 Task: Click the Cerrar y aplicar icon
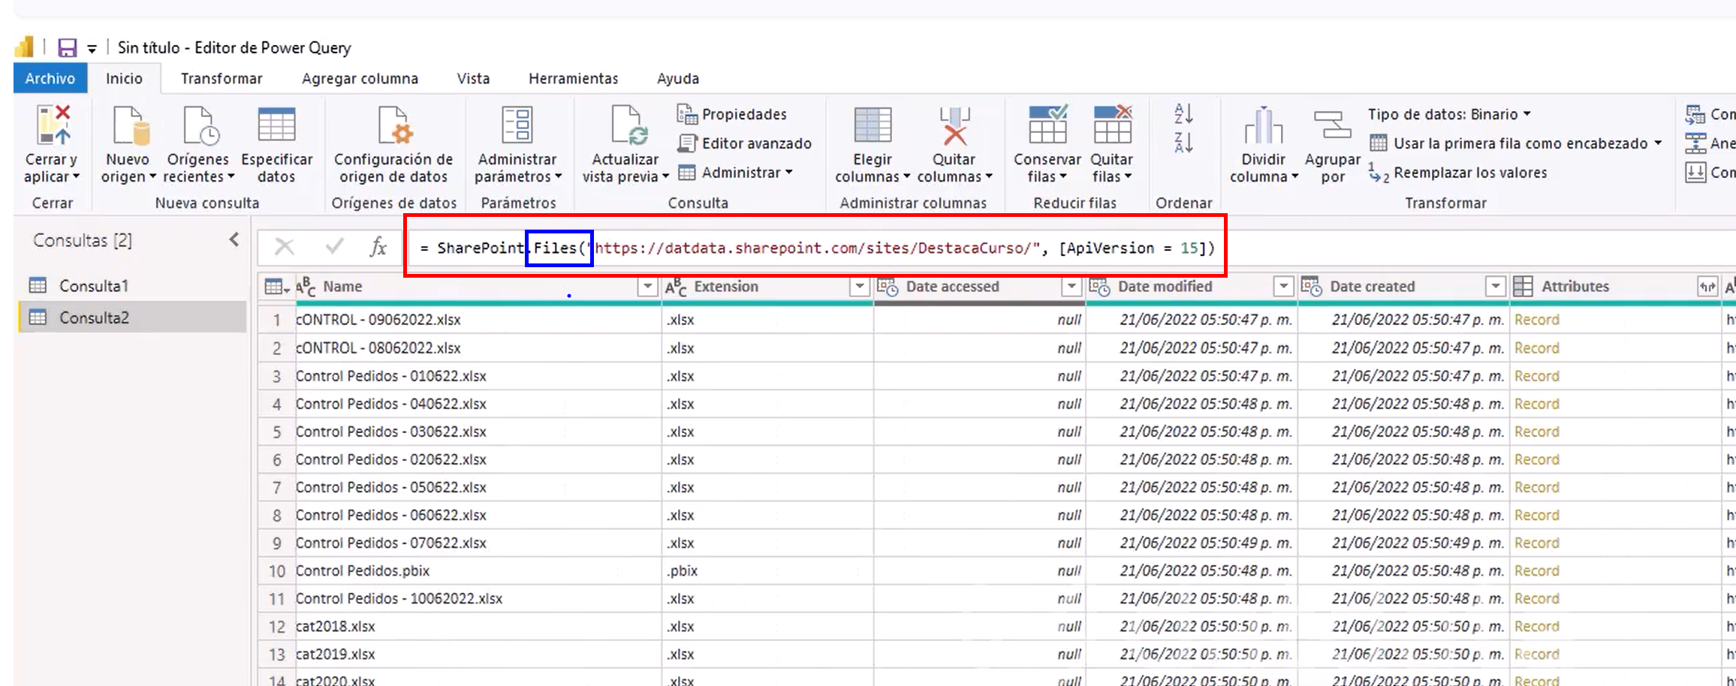tap(53, 125)
